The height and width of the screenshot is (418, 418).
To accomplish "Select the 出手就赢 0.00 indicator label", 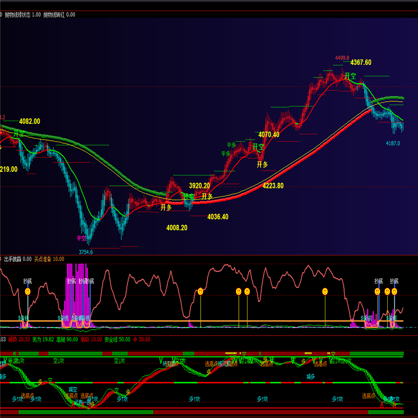I will (18, 259).
